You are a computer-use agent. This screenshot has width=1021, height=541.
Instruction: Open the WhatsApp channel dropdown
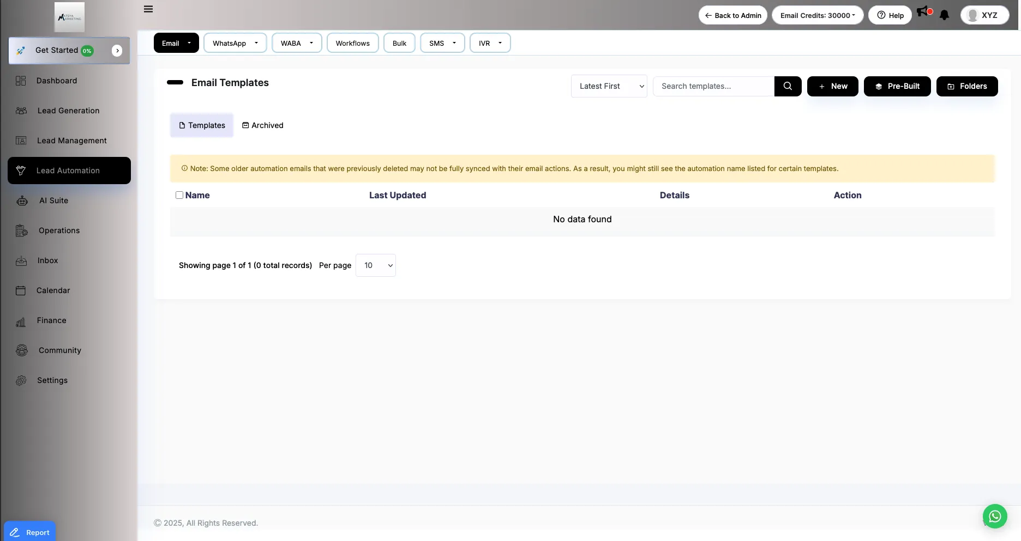tap(235, 43)
